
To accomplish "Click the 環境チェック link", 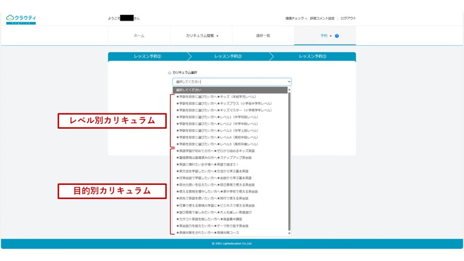I will pos(295,19).
